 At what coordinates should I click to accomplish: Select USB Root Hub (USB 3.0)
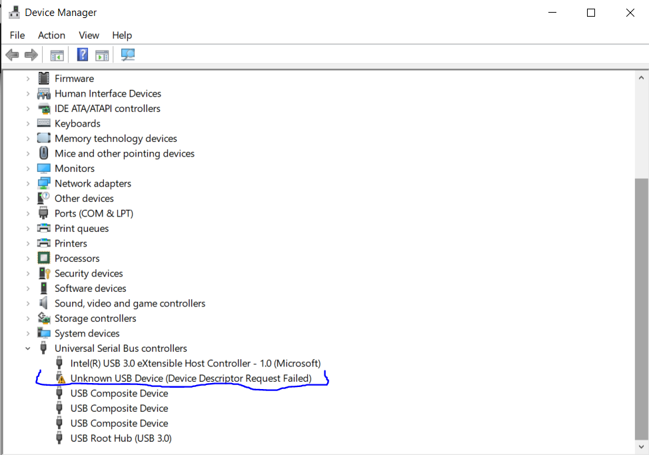point(121,438)
